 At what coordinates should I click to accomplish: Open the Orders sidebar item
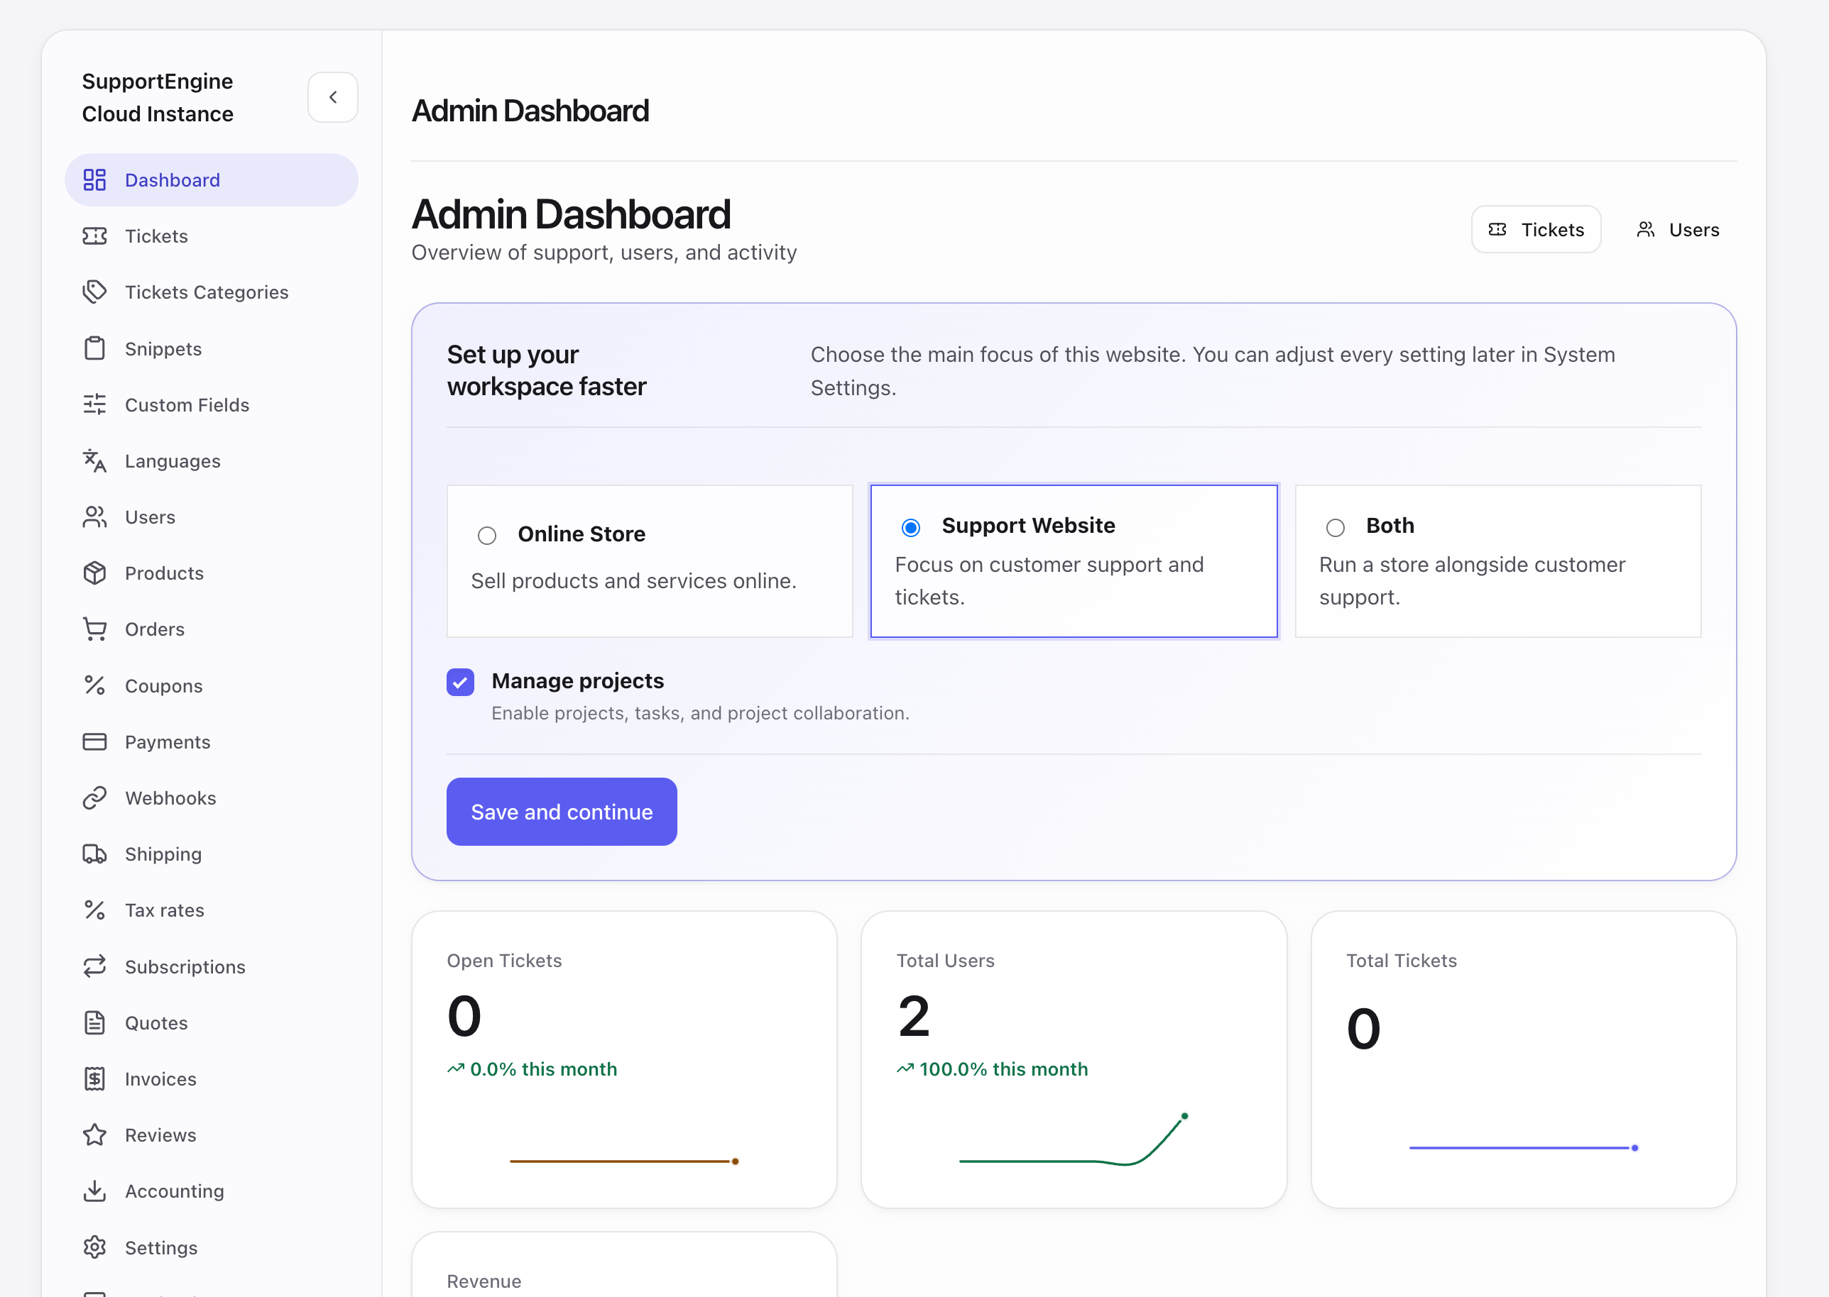[211, 629]
